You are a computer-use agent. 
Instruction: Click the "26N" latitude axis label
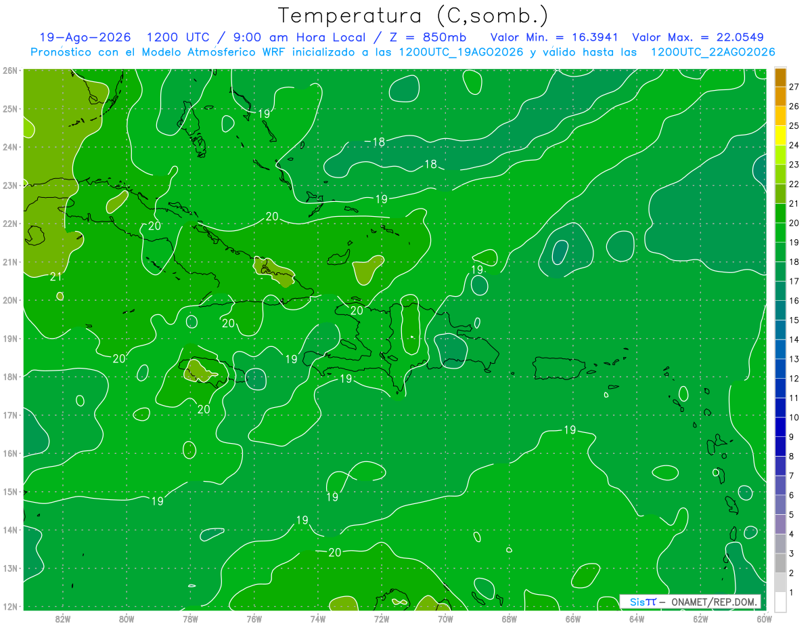point(9,70)
